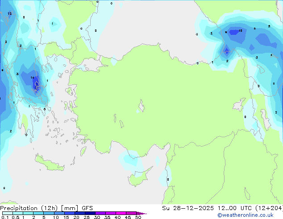
Task: Click the island of Crete on the map
Action: coord(50,164)
